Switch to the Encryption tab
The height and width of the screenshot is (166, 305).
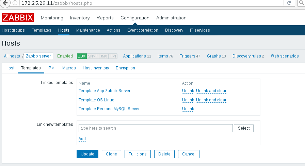(126, 68)
